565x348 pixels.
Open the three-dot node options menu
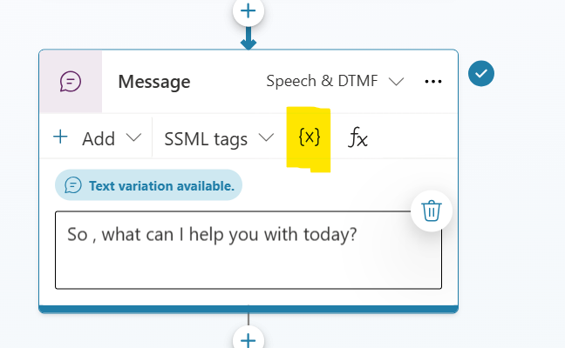tap(433, 82)
